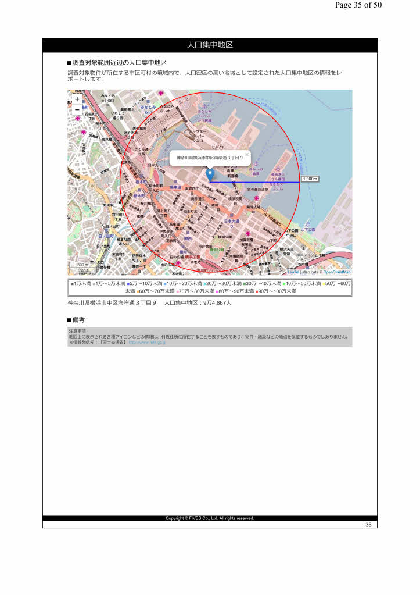This screenshot has width=420, height=595.
Task: Click the map zoom out (−) button
Action: [77, 109]
